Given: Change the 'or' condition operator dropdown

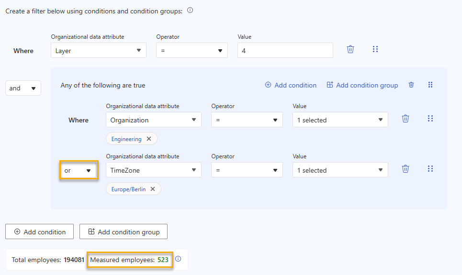Looking at the screenshot, I should [79, 170].
